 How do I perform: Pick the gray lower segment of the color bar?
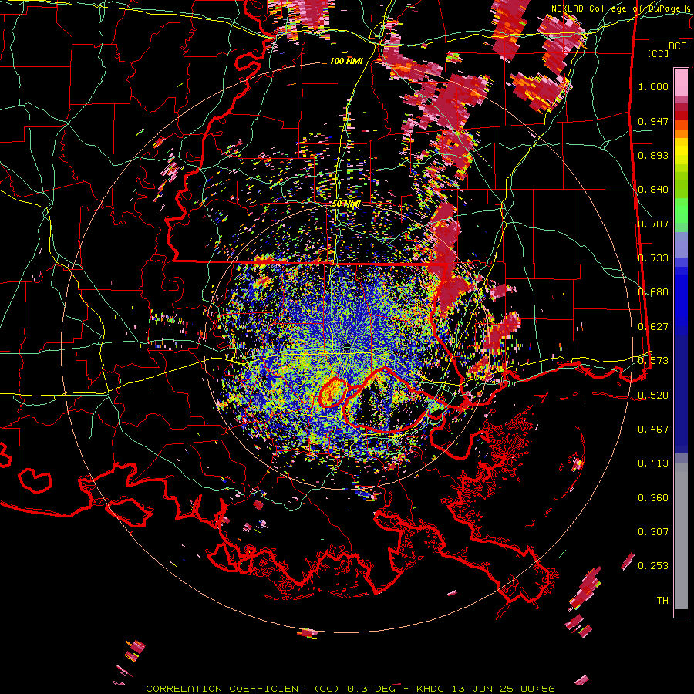681,536
